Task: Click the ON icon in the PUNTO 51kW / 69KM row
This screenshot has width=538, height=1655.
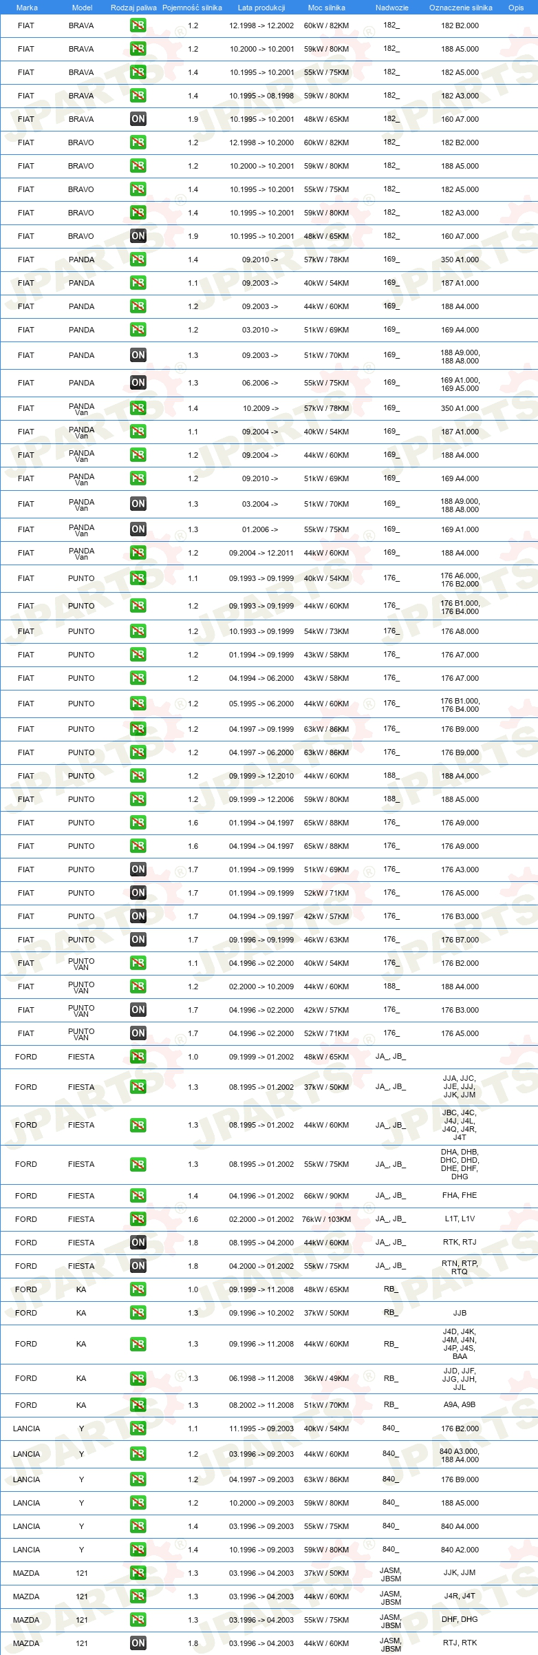Action: pyautogui.click(x=138, y=869)
